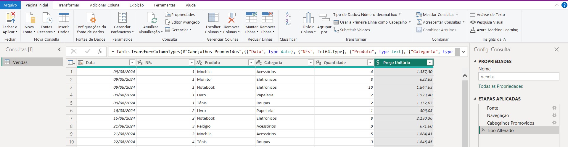The width and height of the screenshot is (568, 147).
Task: Close the Config. Consulta pane
Action: coord(556,49)
